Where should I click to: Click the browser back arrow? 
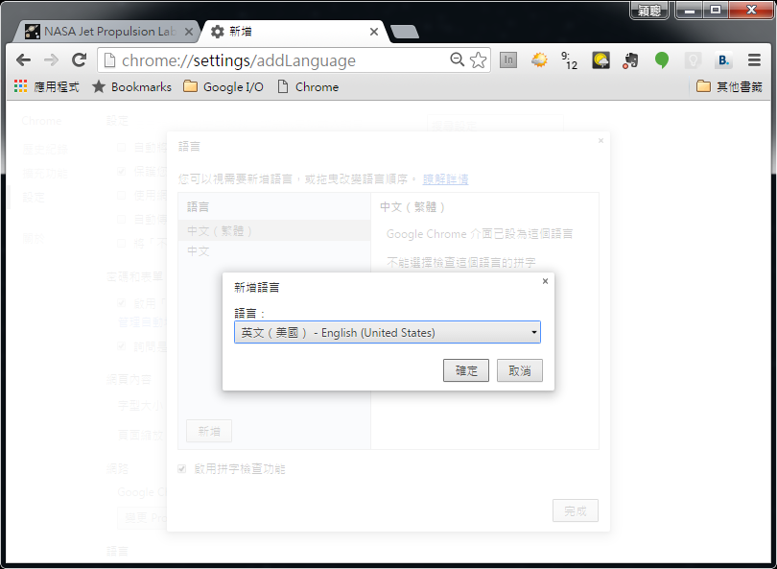[x=23, y=60]
